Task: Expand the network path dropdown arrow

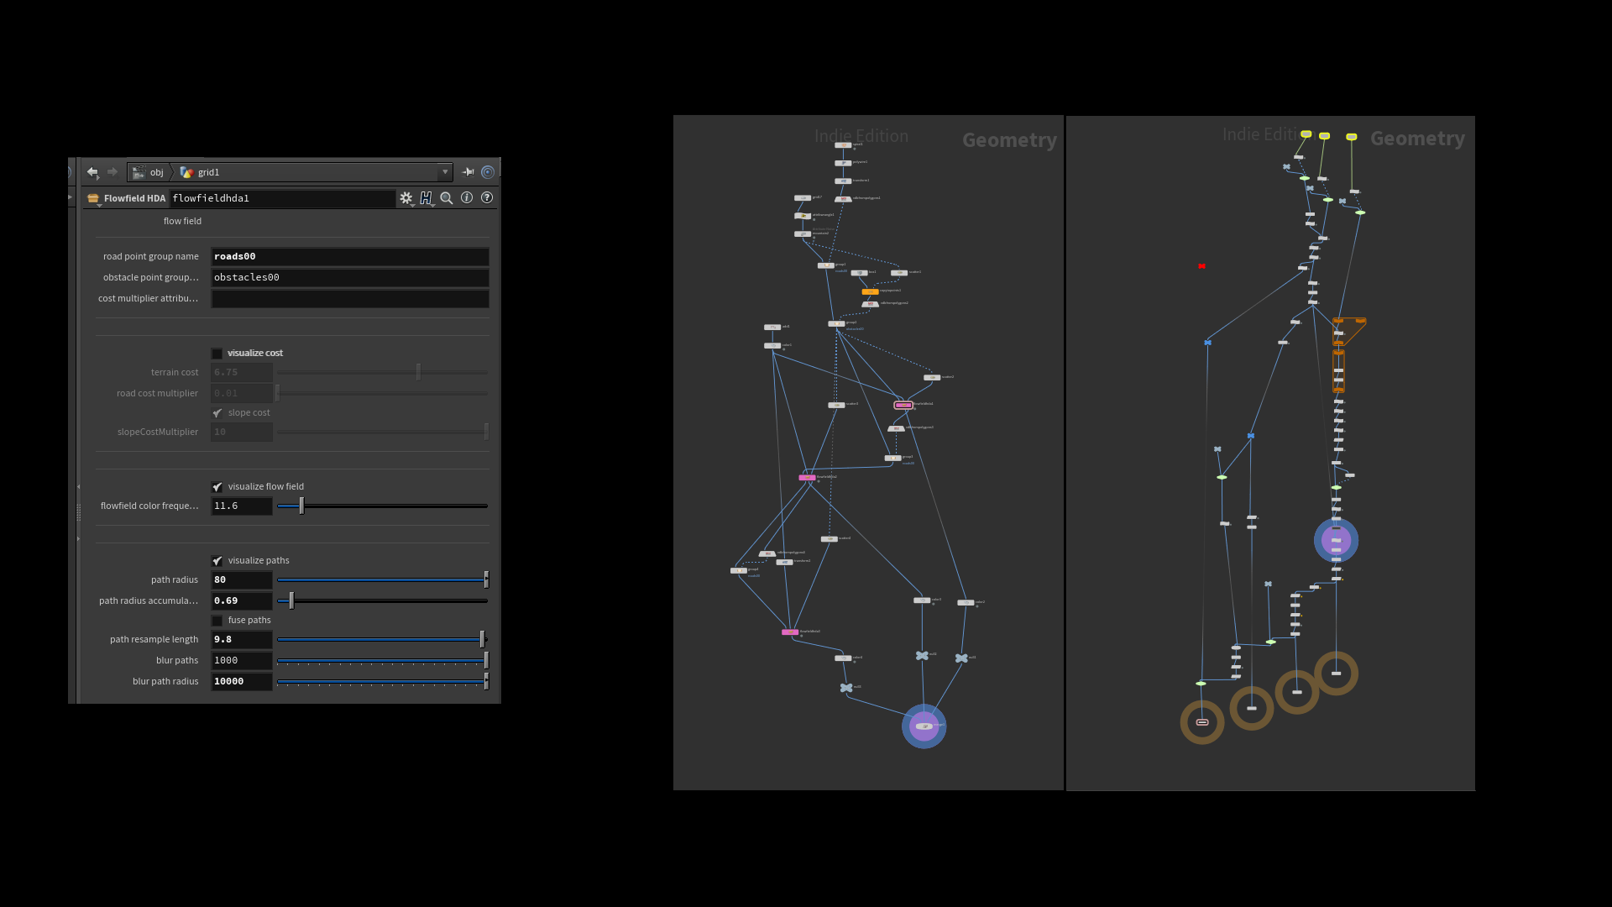Action: (x=445, y=172)
